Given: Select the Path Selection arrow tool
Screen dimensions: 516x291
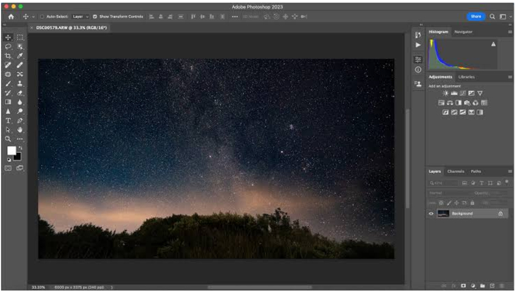Looking at the screenshot, I should pyautogui.click(x=8, y=130).
